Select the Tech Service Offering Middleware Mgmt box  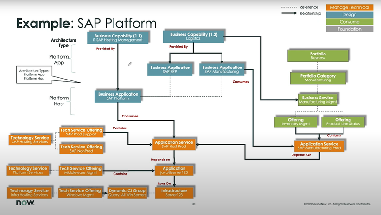pos(81,171)
